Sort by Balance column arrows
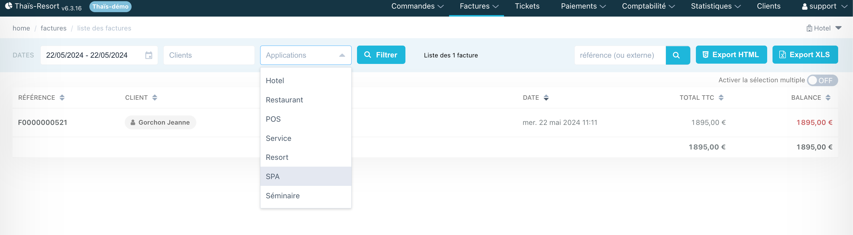The width and height of the screenshot is (853, 235). click(828, 98)
